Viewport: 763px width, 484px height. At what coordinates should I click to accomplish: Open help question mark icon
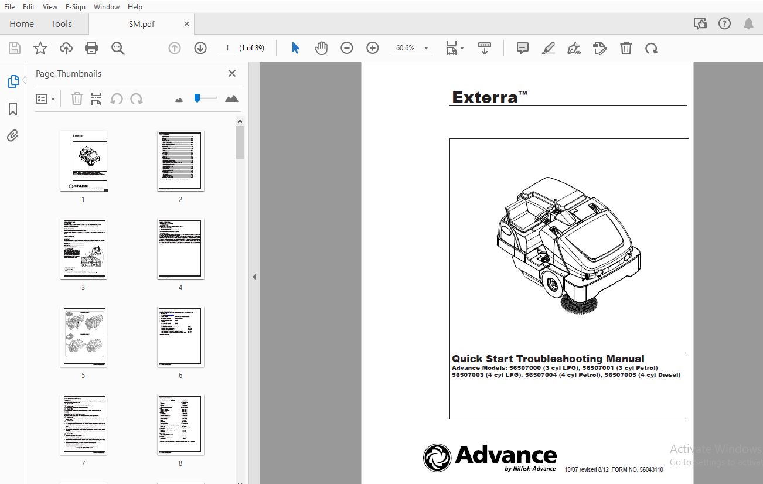[725, 24]
